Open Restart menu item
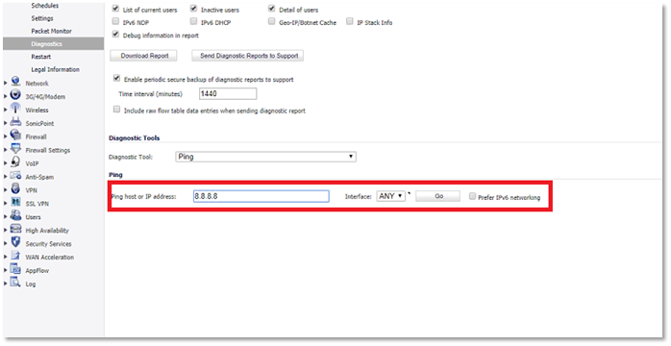Viewport: 671px width, 346px height. [x=40, y=57]
